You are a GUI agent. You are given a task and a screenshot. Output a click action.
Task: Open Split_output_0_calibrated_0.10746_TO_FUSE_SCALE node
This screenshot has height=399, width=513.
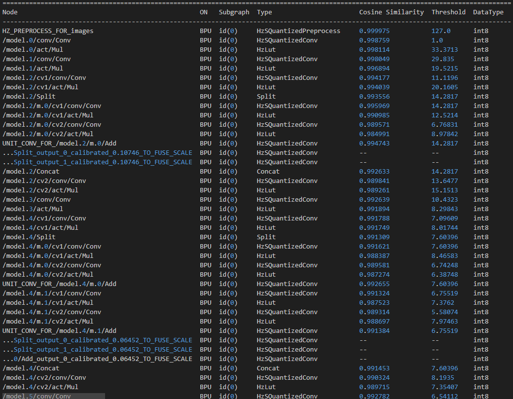(x=103, y=153)
